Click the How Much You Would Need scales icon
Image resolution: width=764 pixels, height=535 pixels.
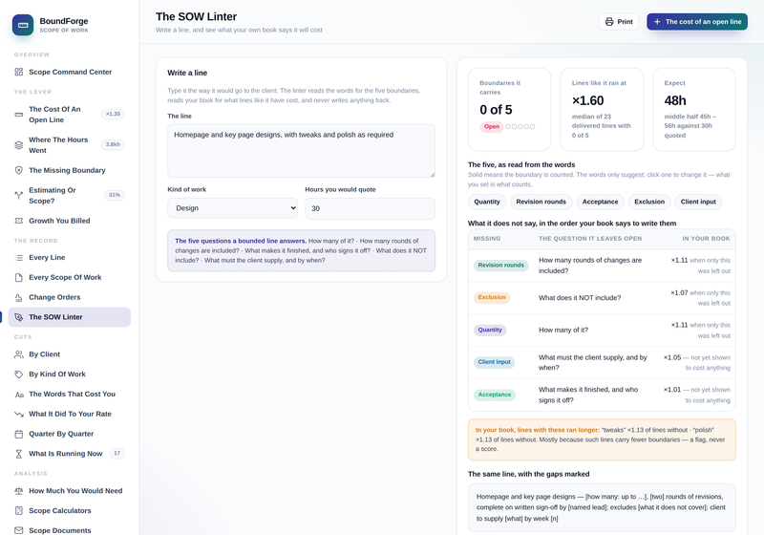(18, 491)
